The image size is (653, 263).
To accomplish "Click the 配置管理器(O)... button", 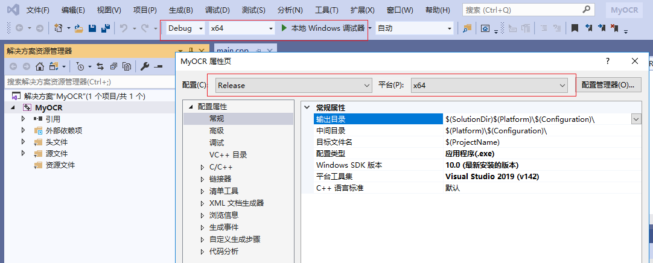I will tap(608, 85).
